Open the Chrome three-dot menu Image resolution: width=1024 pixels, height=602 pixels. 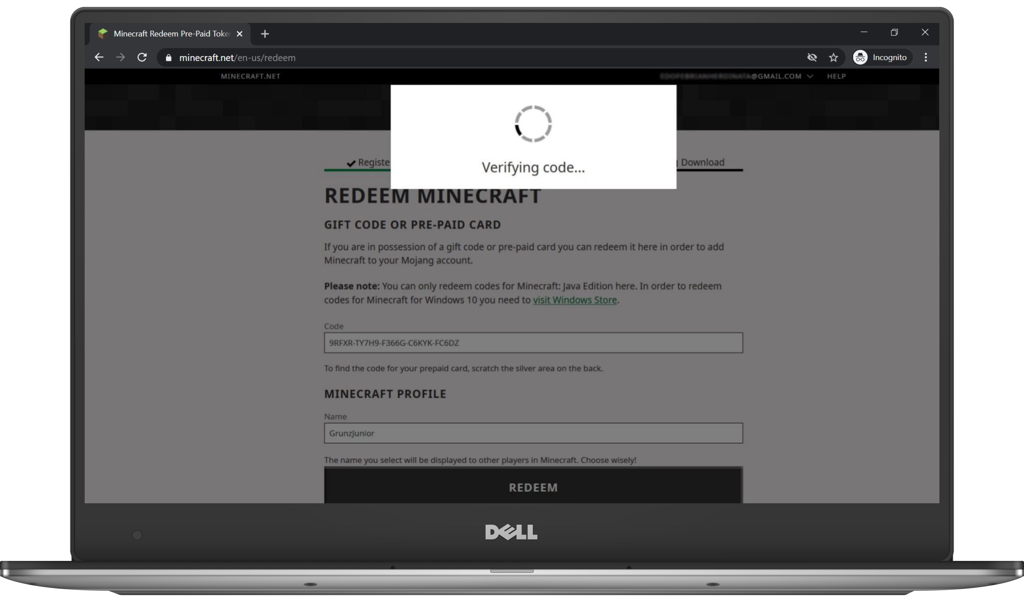point(925,57)
